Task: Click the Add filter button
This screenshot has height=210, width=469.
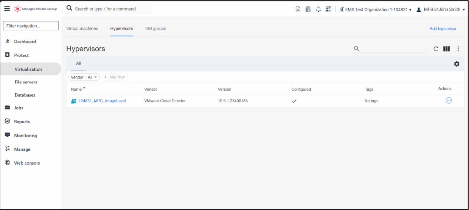Action: [x=115, y=77]
